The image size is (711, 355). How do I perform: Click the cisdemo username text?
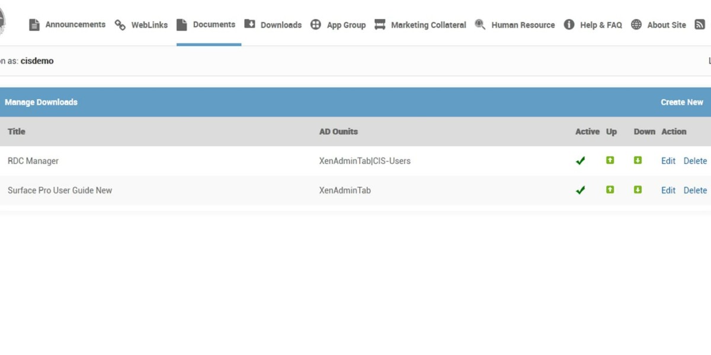coord(37,60)
